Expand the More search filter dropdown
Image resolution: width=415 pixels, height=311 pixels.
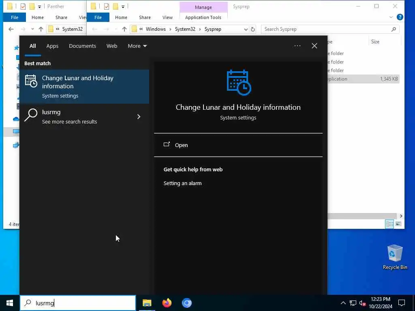(x=137, y=46)
